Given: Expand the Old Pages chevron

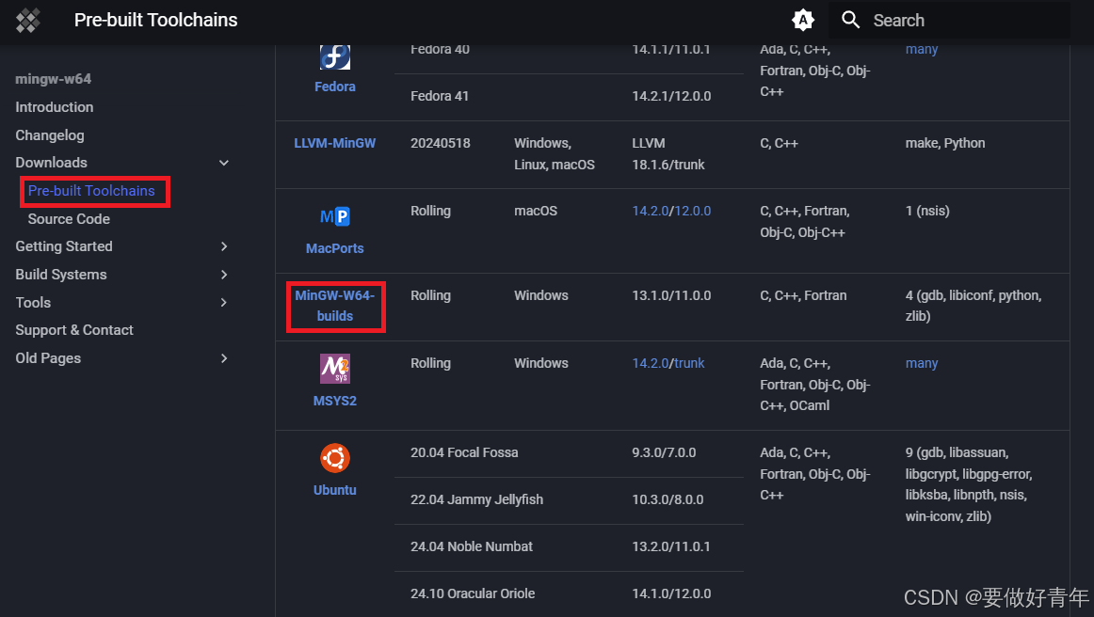Looking at the screenshot, I should point(224,357).
